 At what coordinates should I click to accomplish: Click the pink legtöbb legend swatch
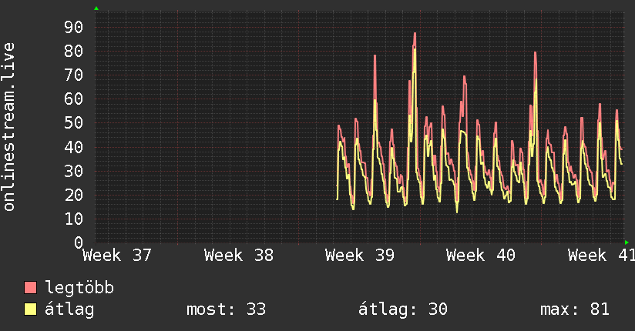[x=30, y=288]
